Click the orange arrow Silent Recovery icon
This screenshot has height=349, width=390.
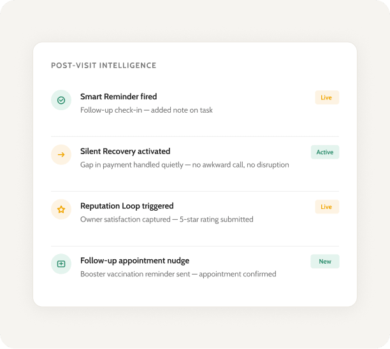pos(61,155)
